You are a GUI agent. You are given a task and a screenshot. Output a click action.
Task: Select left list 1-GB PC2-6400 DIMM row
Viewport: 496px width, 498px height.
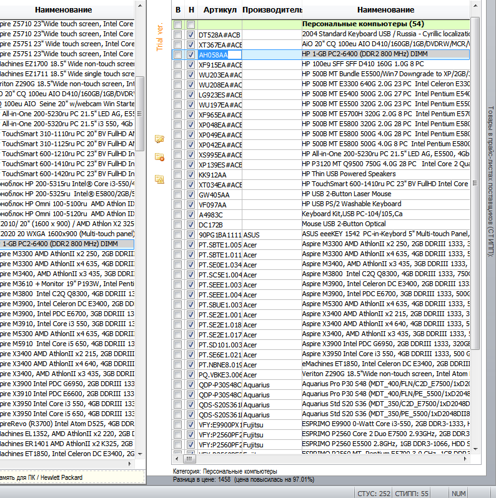coord(67,244)
